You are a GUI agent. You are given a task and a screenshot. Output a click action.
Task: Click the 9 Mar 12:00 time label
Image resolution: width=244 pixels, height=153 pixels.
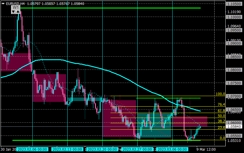pyautogui.click(x=206, y=149)
